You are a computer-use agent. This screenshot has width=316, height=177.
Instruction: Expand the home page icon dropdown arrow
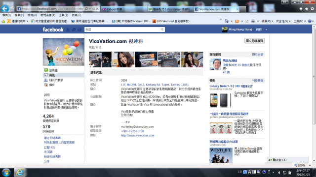tap(232, 21)
